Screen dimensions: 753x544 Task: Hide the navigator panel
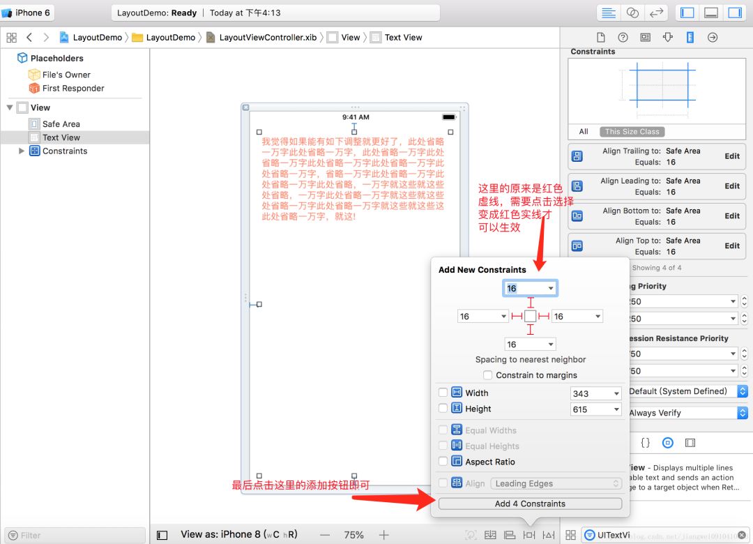tap(687, 13)
